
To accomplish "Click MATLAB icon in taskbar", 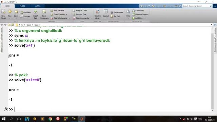I will pos(81,119).
